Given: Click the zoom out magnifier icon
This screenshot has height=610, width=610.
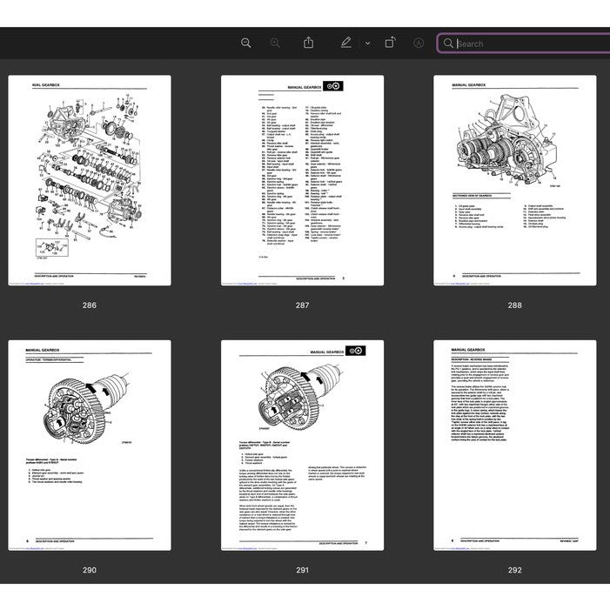Looking at the screenshot, I should (246, 43).
